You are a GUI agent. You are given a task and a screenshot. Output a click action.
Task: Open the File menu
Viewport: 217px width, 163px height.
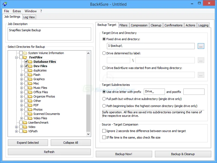pos(7,11)
